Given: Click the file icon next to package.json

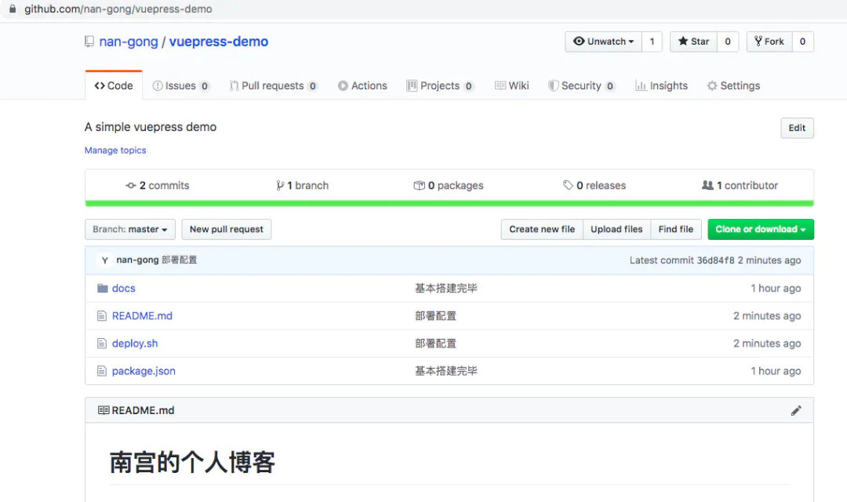Looking at the screenshot, I should [101, 371].
